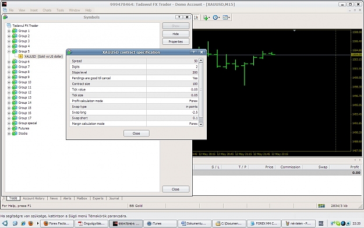Viewport: 364px width, 228px height.
Task: Click the chart shift toolbar icon
Action: pyautogui.click(x=196, y=17)
